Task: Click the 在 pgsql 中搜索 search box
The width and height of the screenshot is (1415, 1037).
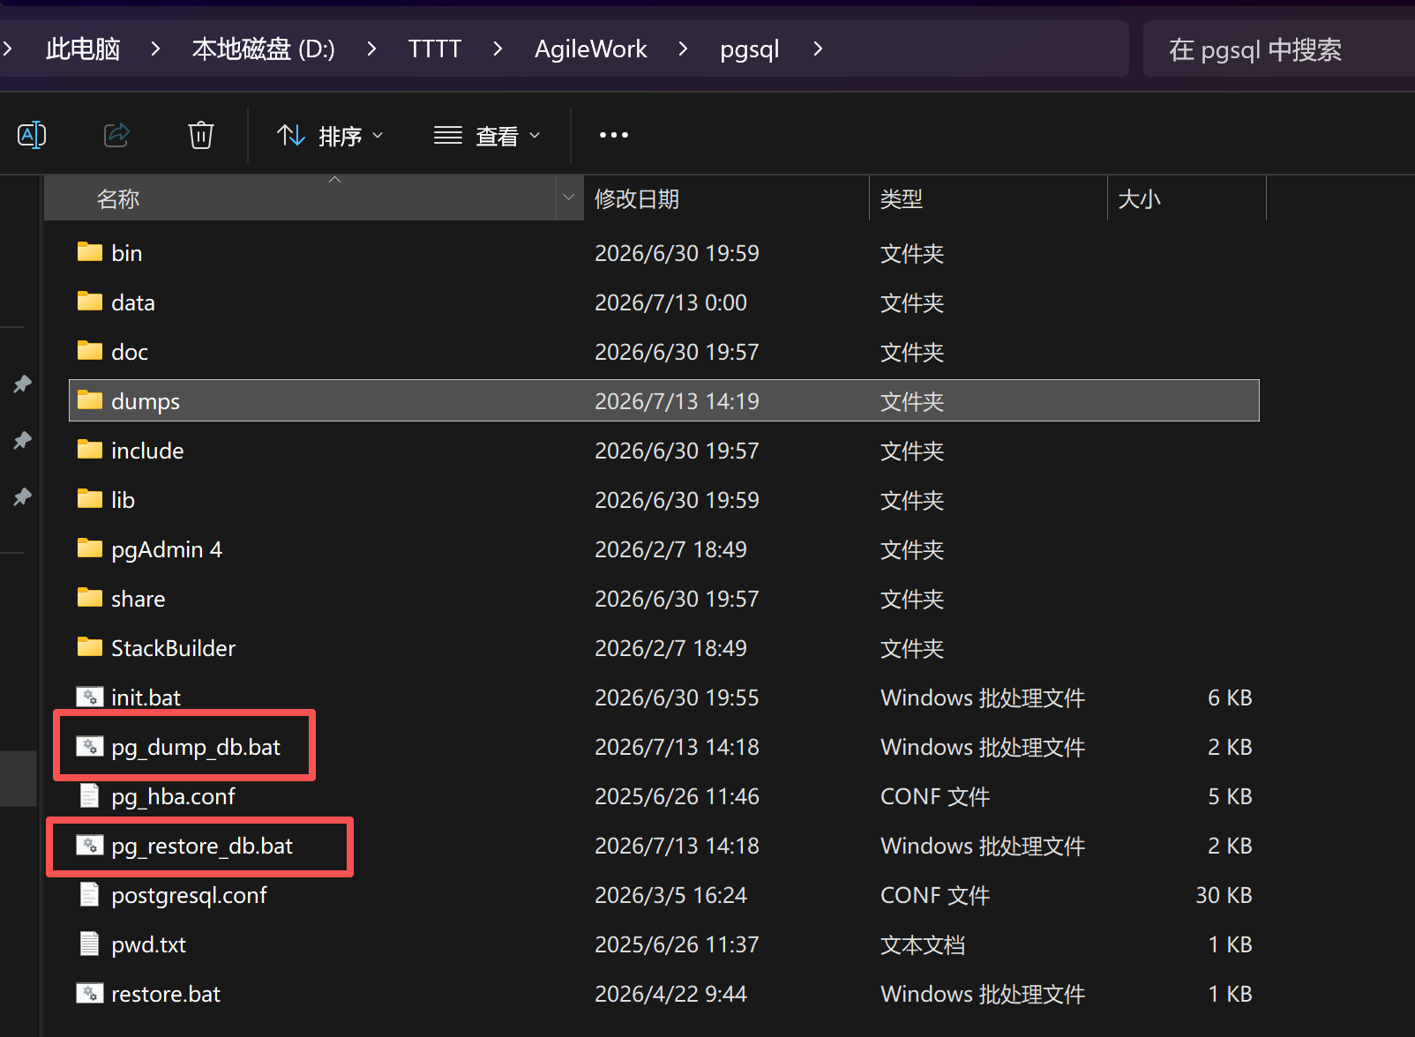Action: click(x=1279, y=48)
